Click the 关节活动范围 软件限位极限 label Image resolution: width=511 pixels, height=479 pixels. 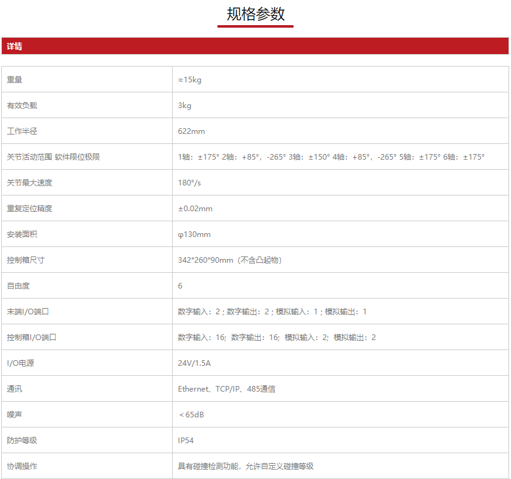coord(53,157)
